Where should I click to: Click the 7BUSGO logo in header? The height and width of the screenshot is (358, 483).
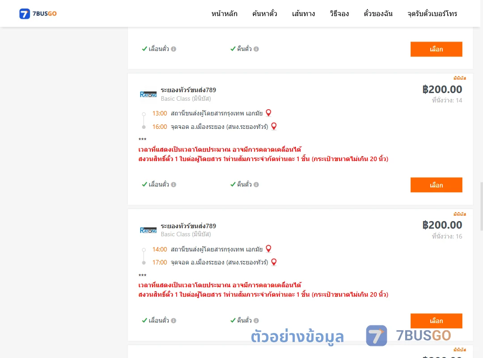point(38,13)
